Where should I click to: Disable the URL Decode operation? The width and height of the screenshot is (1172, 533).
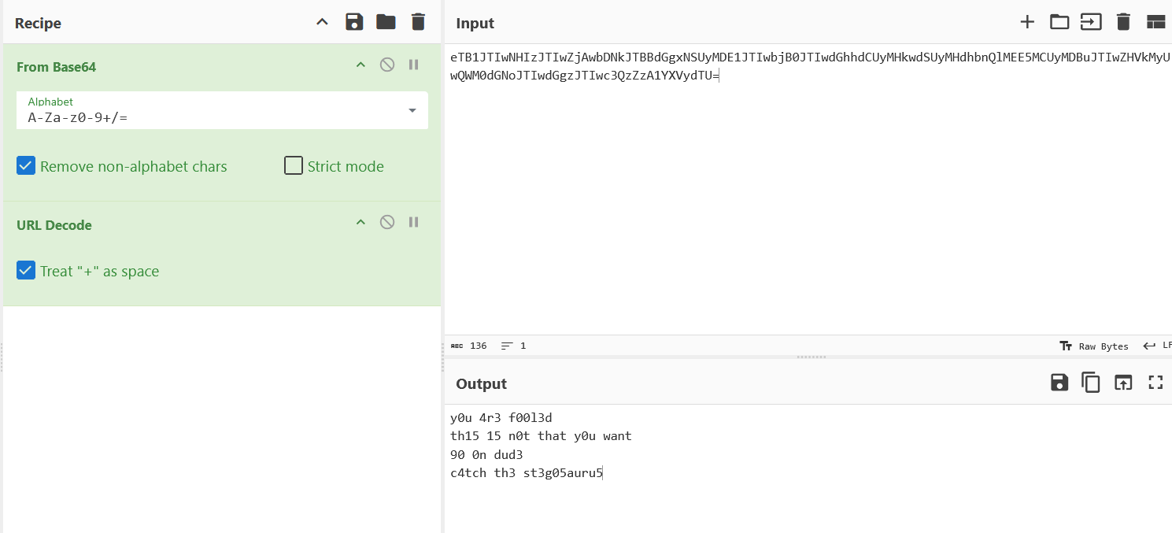tap(387, 222)
